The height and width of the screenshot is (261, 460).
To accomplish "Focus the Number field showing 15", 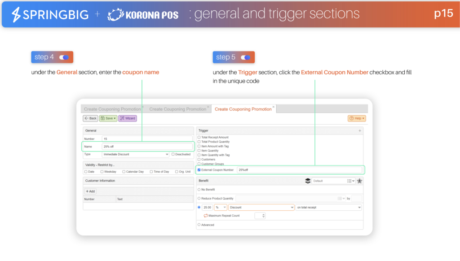I will tap(147, 139).
